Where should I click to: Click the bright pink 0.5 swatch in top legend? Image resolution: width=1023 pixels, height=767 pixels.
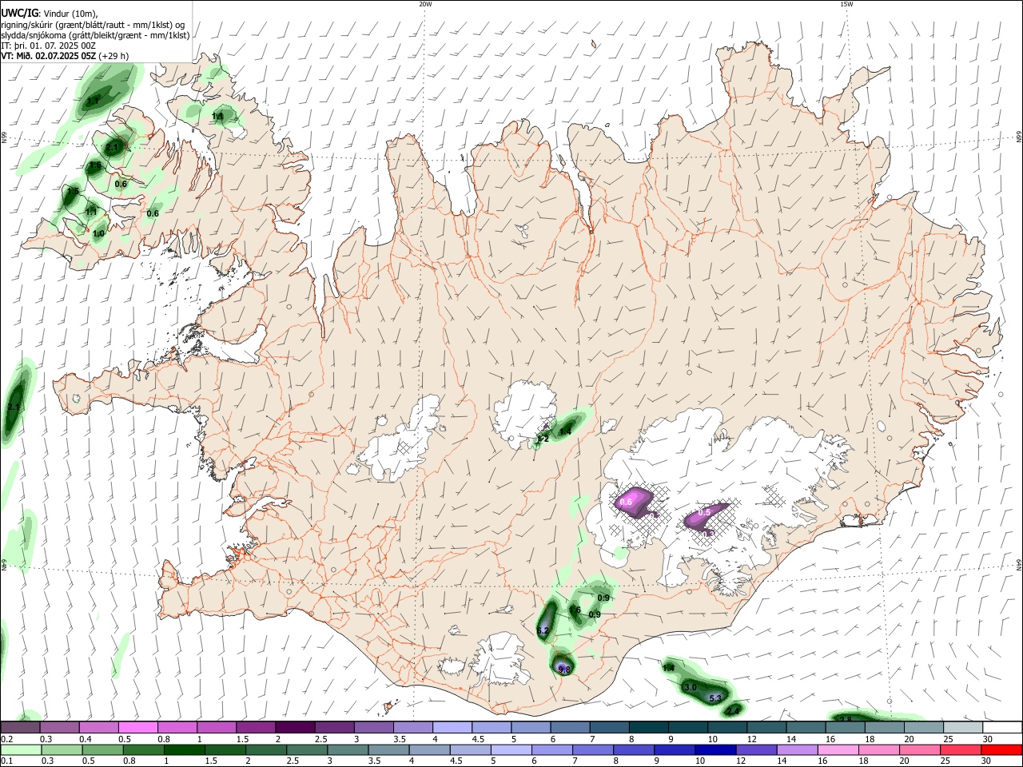[137, 727]
